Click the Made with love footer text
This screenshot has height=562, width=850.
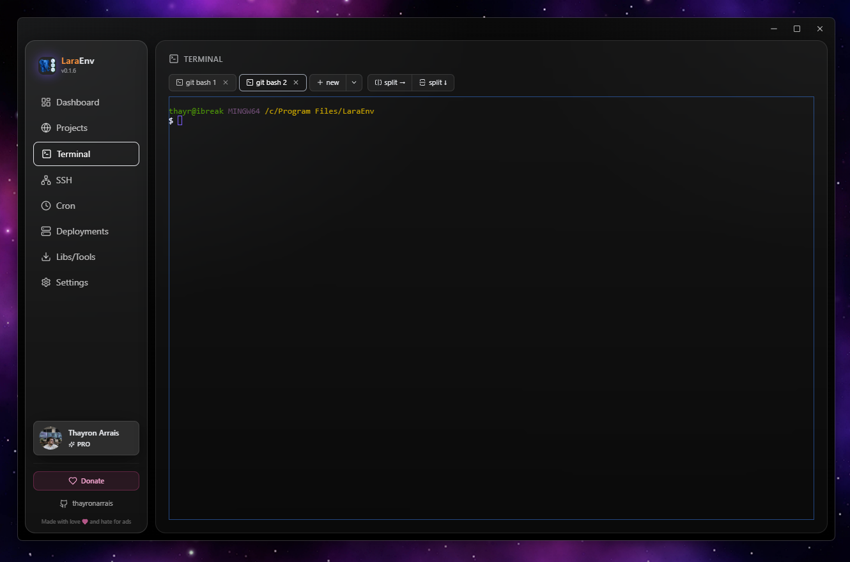(x=86, y=522)
